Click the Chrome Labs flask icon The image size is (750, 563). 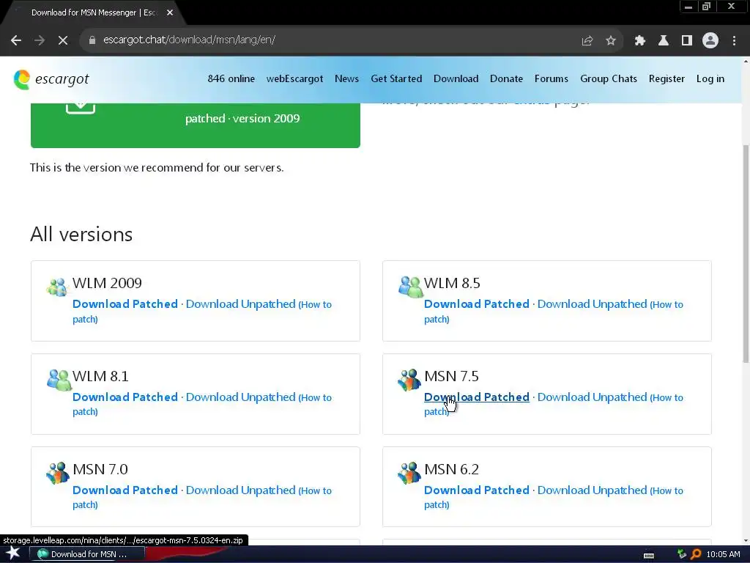coord(664,40)
